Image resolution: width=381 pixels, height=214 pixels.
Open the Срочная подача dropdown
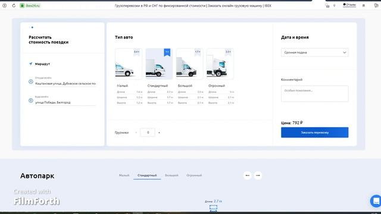pyautogui.click(x=315, y=52)
